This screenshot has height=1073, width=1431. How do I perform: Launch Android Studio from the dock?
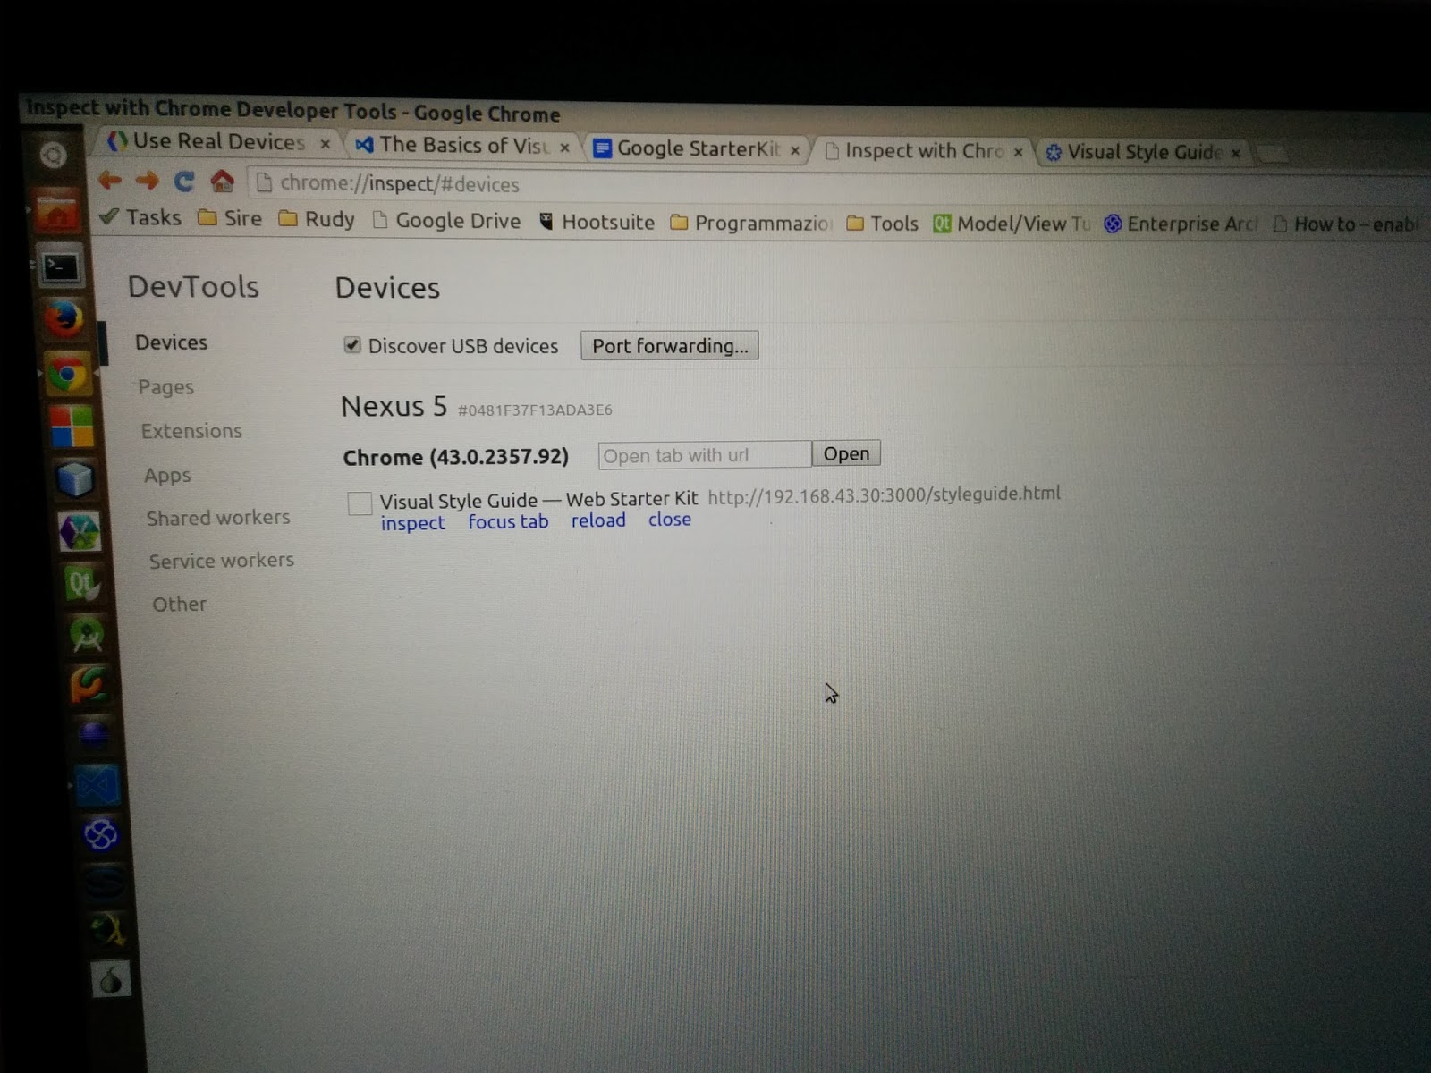click(x=87, y=636)
